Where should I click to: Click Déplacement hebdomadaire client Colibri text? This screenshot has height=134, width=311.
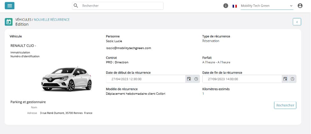[136, 93]
